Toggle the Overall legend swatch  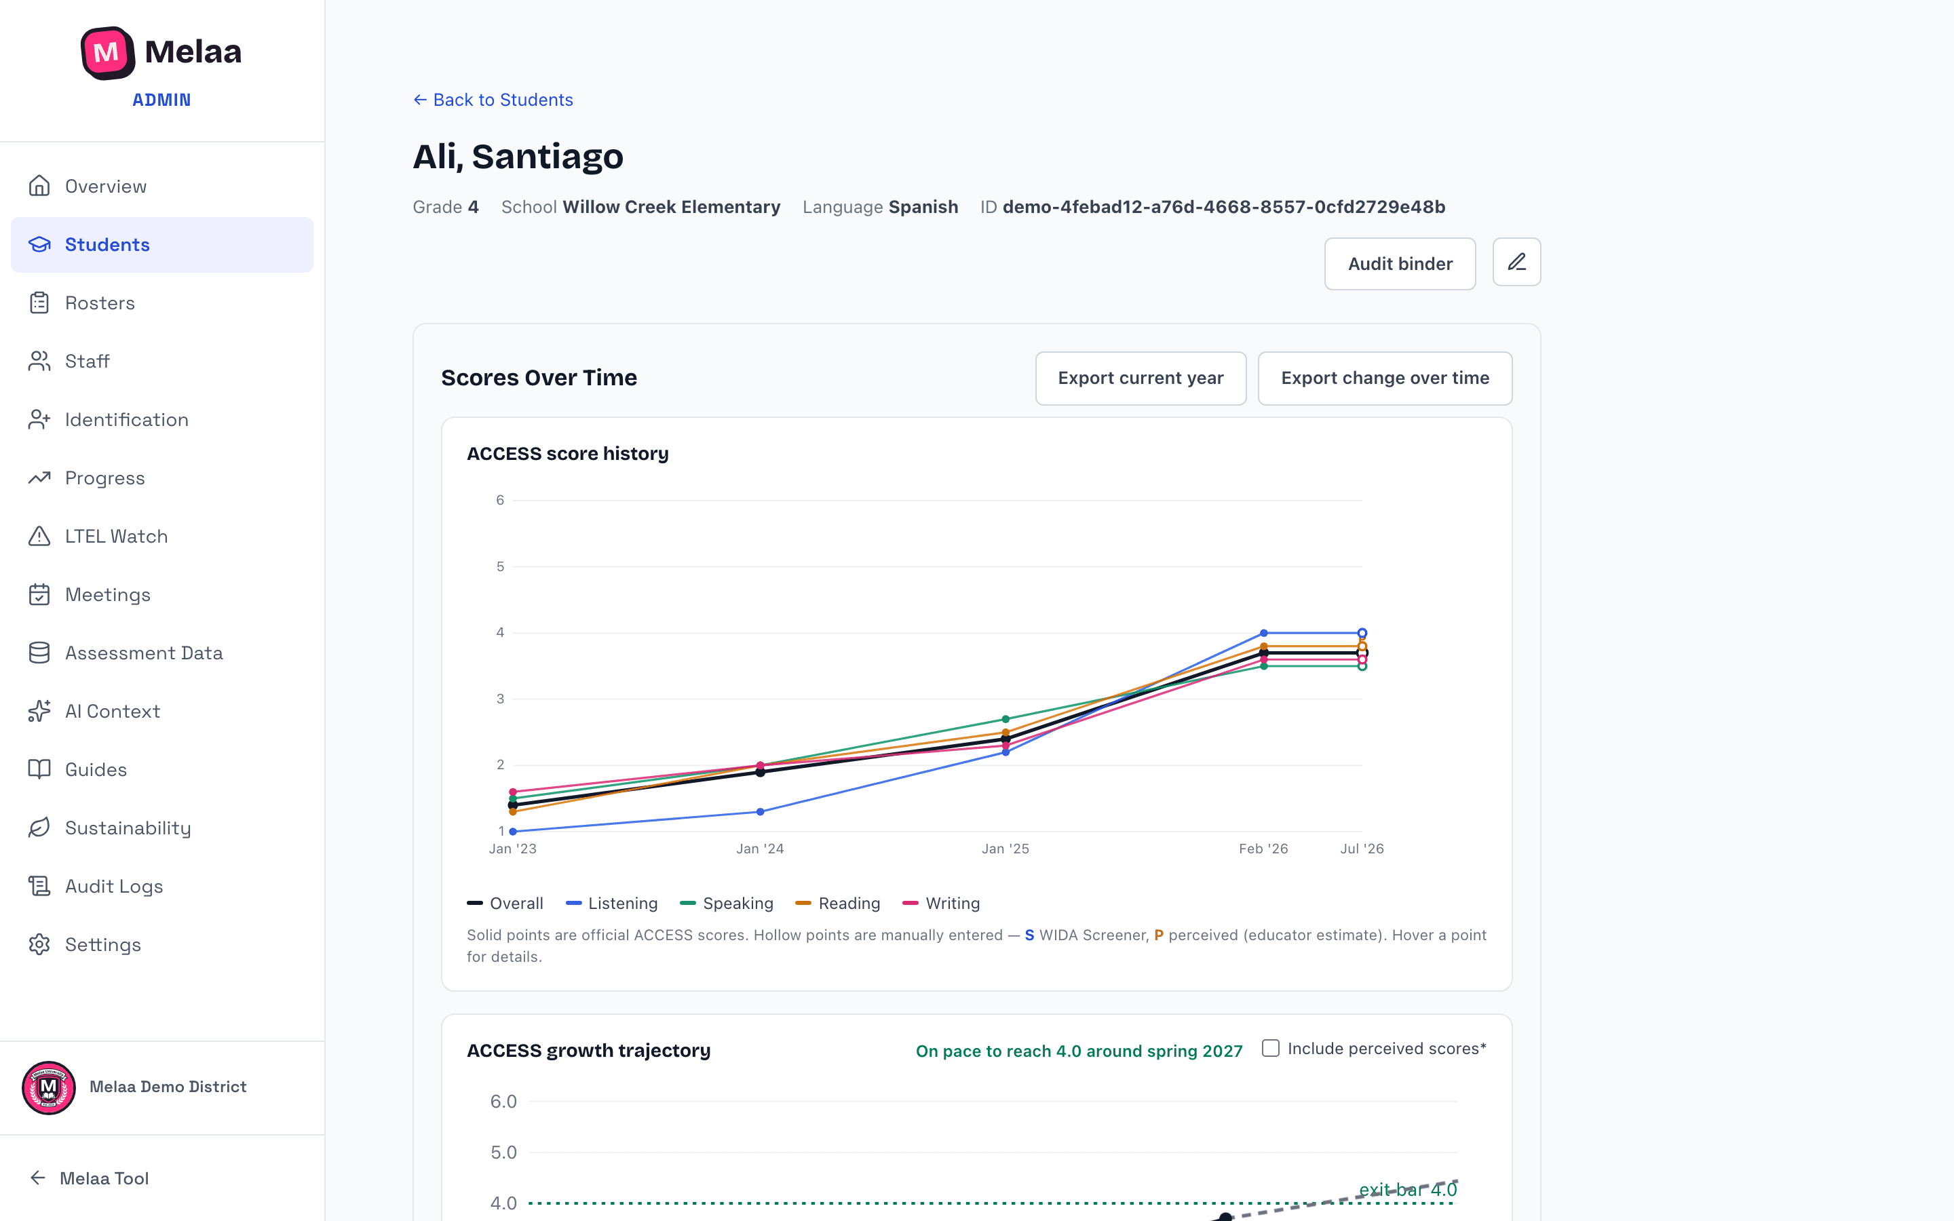pos(475,904)
